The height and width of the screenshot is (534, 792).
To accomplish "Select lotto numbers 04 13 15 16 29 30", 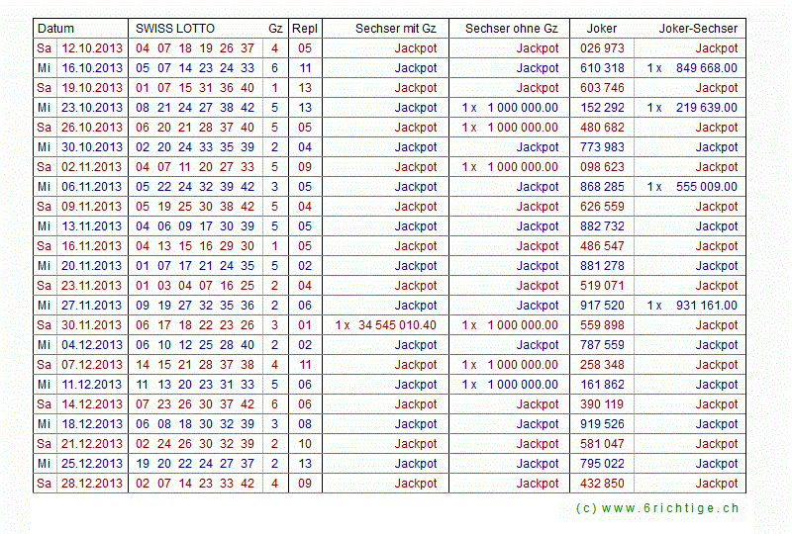I will tap(194, 246).
